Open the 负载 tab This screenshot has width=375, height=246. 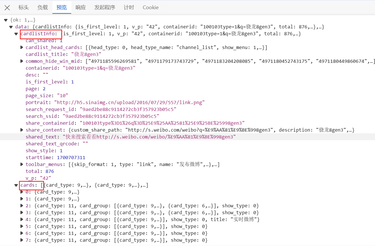(42, 7)
